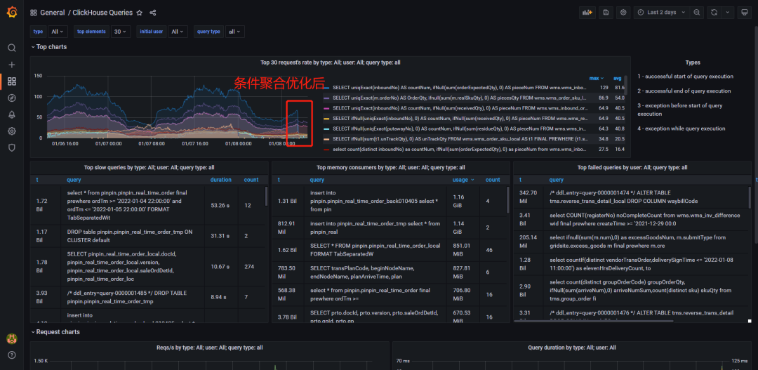Open the General folder breadcrumb
The width and height of the screenshot is (758, 370).
(x=52, y=13)
